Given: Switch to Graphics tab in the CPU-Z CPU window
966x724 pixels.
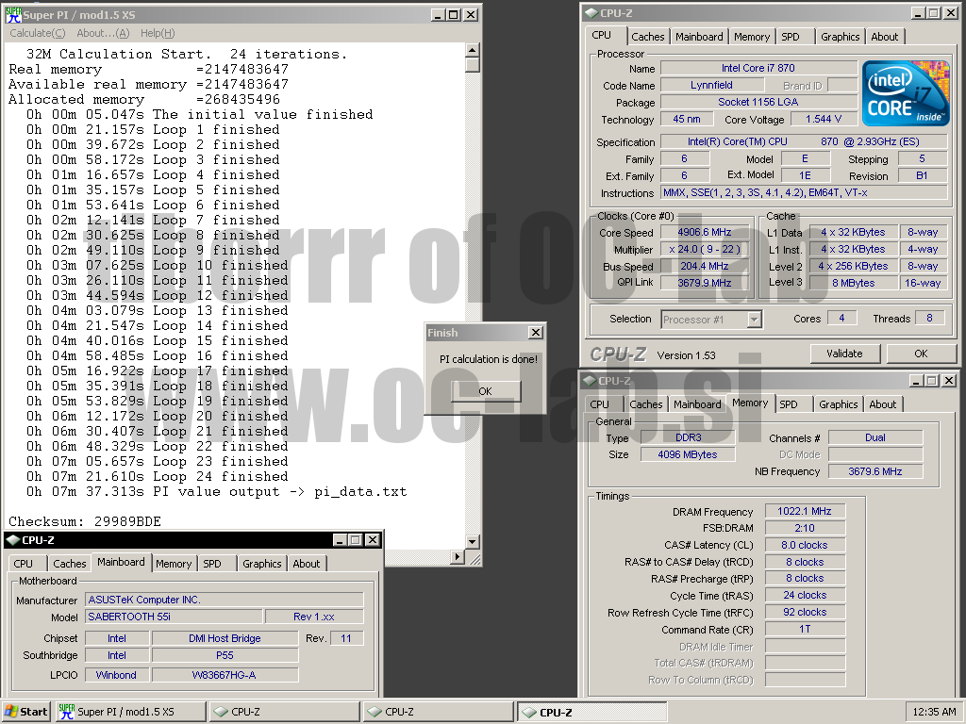Looking at the screenshot, I should (840, 37).
